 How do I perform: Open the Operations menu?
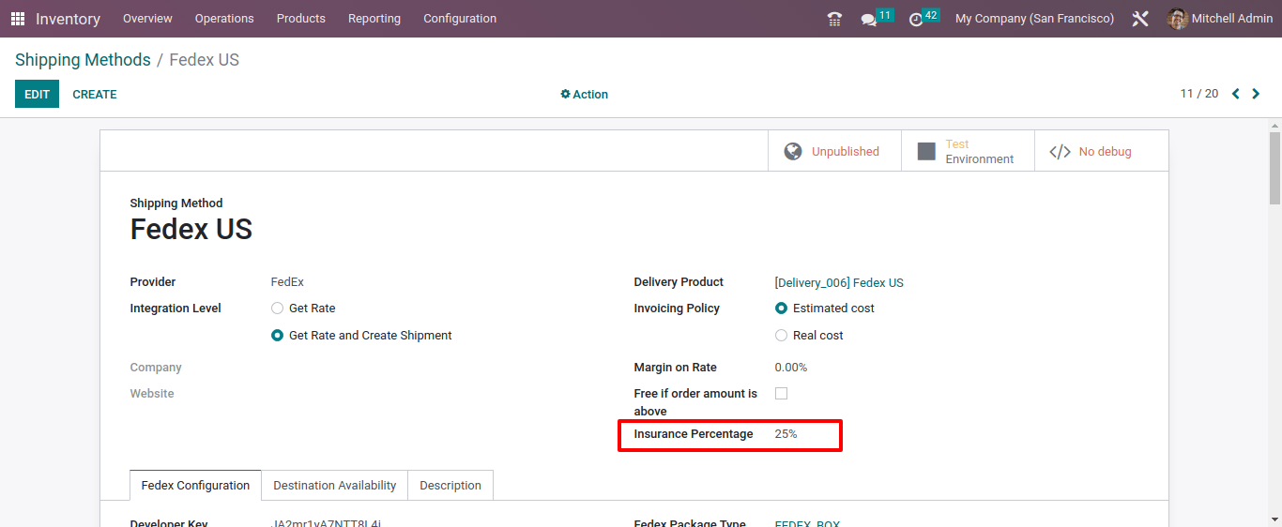pos(224,19)
